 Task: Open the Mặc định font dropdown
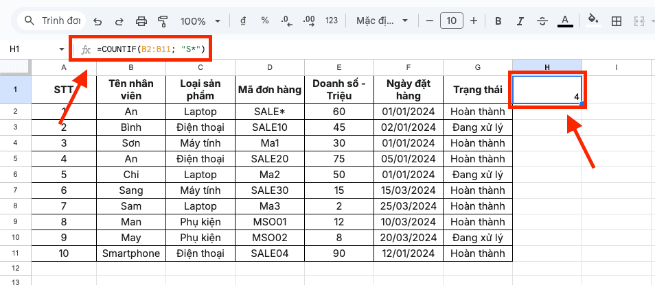pyautogui.click(x=382, y=21)
